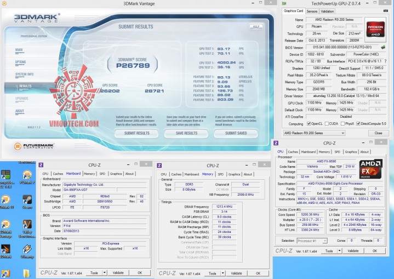Select the 3DMark Vantage desktop shortcut
Viewport: 394px width, 279px height.
[x=5, y=229]
